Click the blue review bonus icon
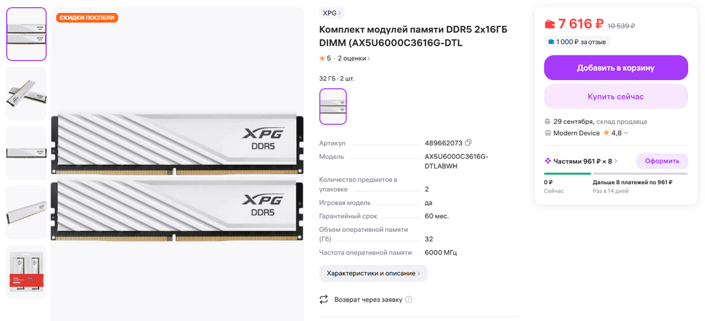This screenshot has width=705, height=321. click(551, 42)
